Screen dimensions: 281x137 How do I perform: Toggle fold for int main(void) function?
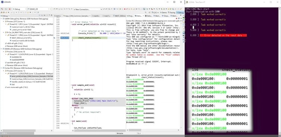click(71, 121)
